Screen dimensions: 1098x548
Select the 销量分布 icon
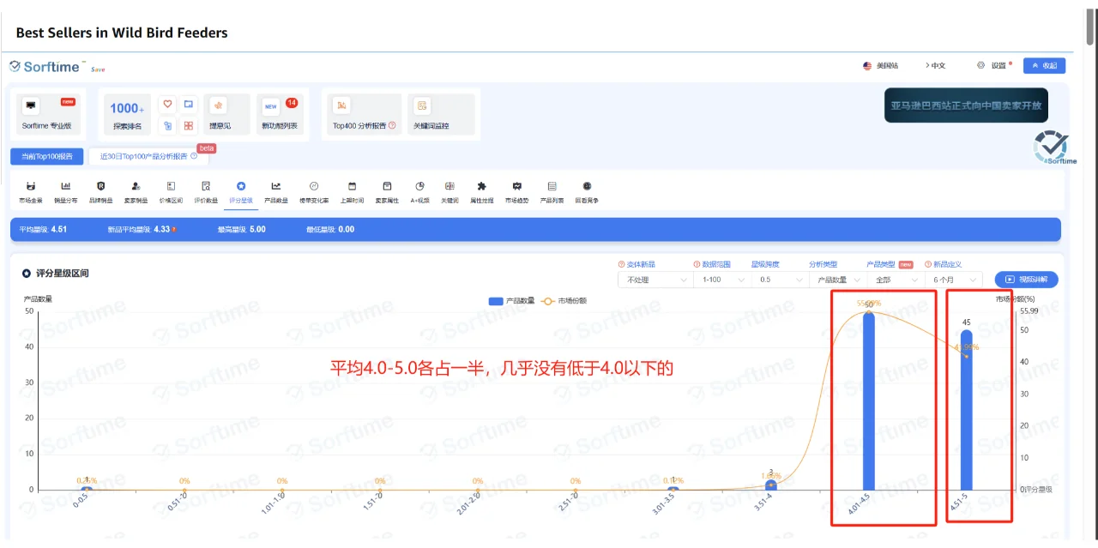tap(66, 190)
